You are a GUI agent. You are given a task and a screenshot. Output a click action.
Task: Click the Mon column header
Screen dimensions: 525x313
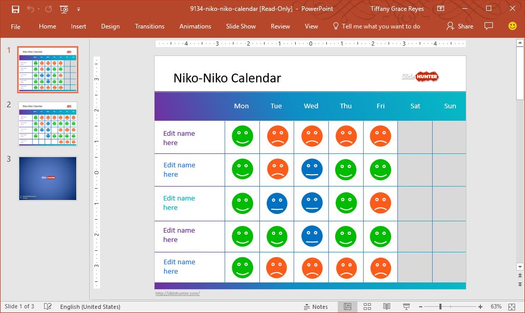click(x=241, y=106)
